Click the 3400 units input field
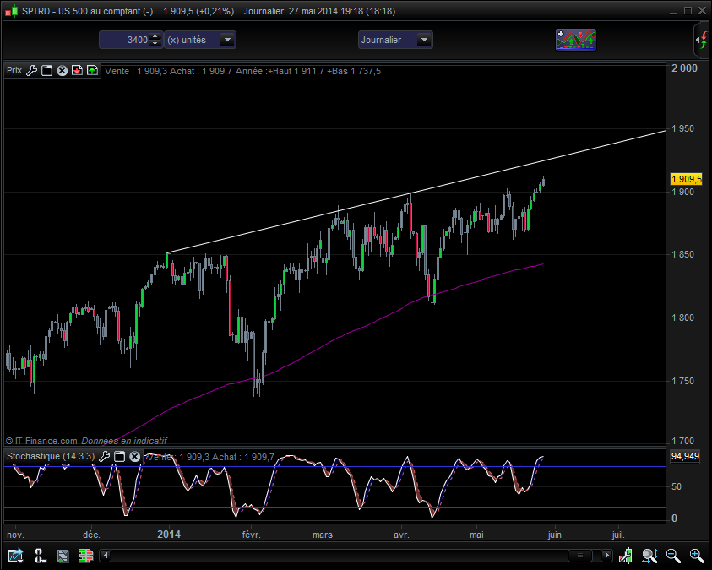 tap(125, 40)
